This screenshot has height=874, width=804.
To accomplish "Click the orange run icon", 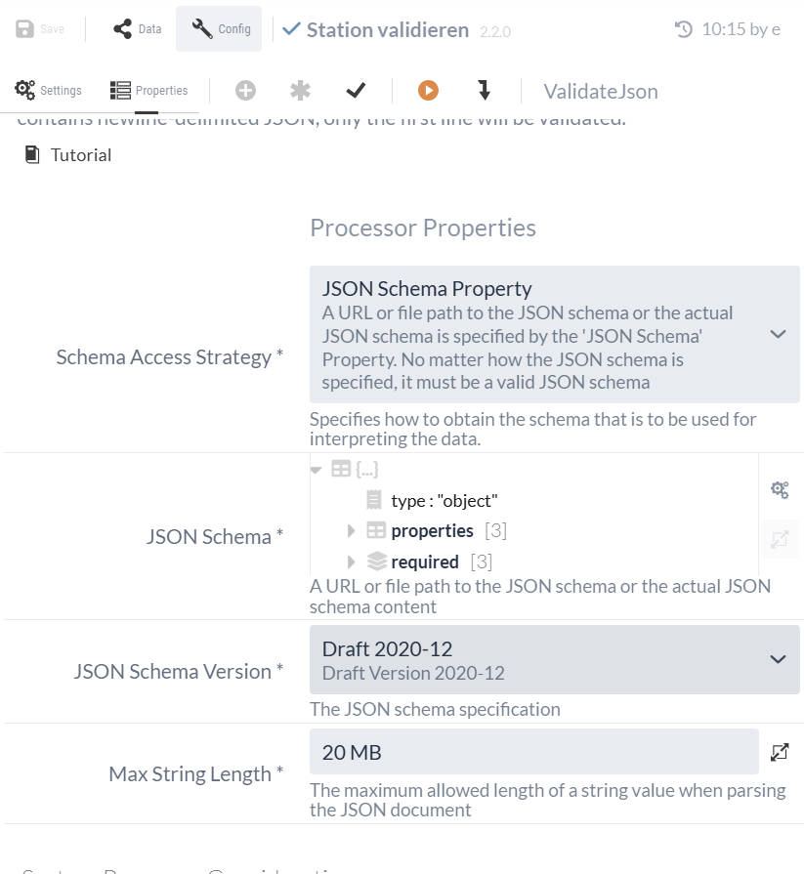I will point(428,89).
